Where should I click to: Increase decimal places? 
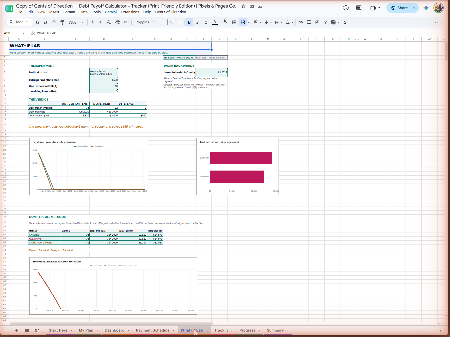click(x=118, y=22)
